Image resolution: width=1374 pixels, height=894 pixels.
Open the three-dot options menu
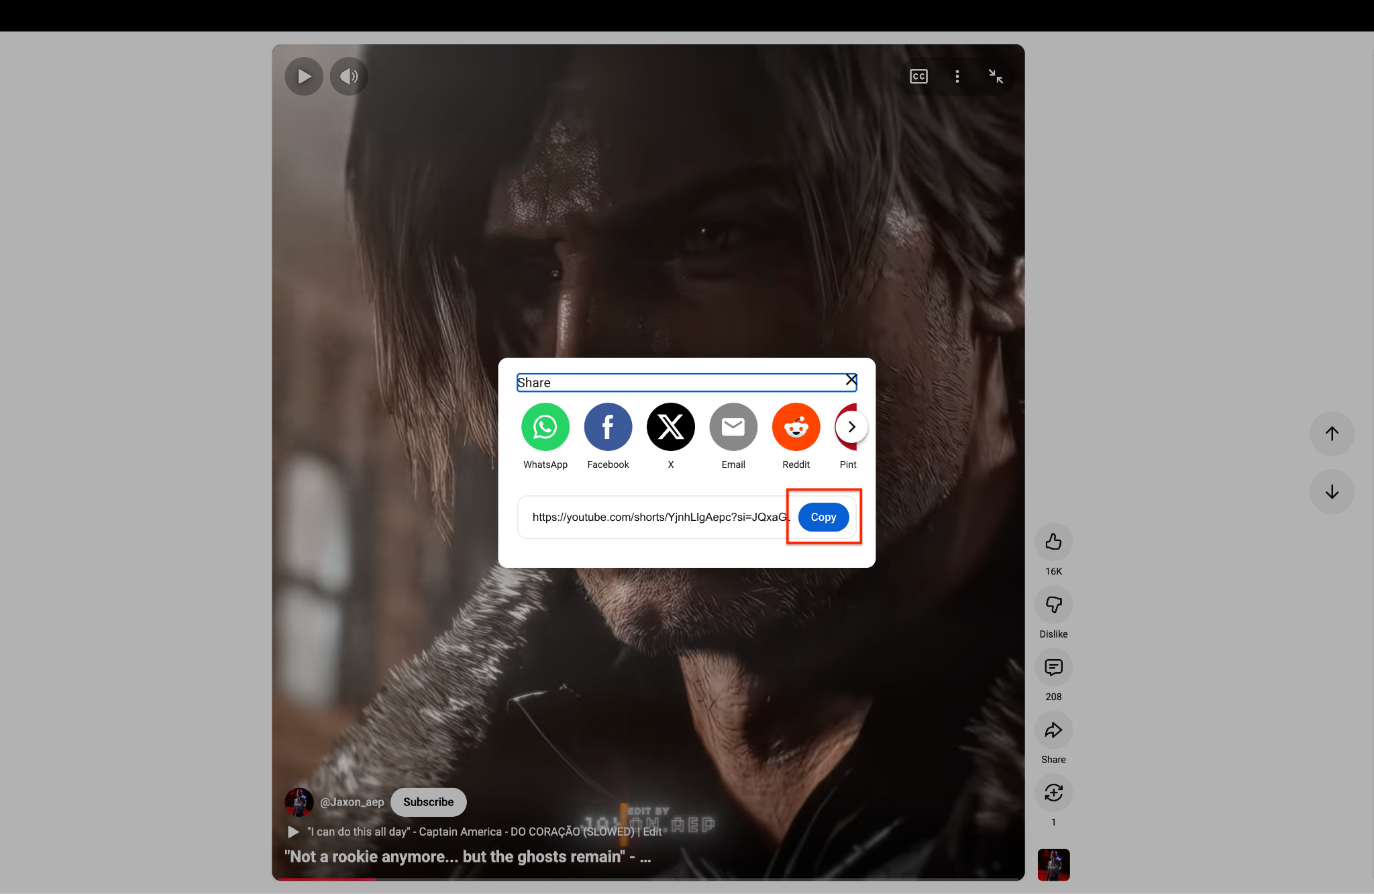(957, 76)
